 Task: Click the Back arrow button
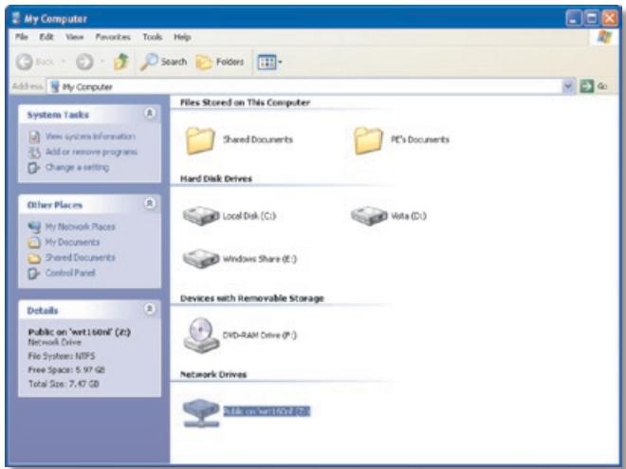25,62
